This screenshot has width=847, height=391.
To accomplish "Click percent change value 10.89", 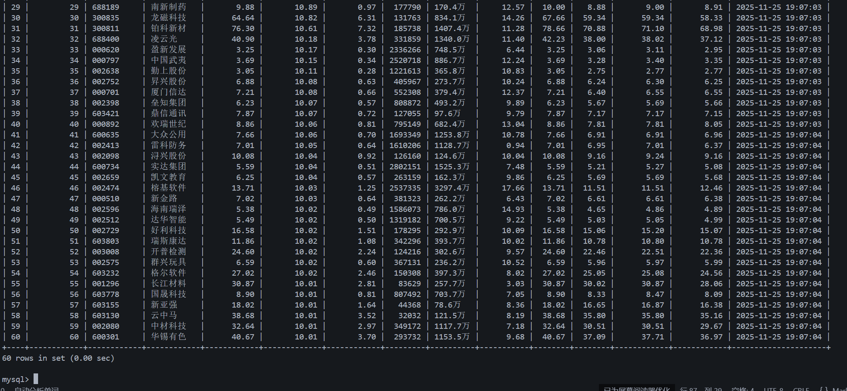I will pos(306,7).
